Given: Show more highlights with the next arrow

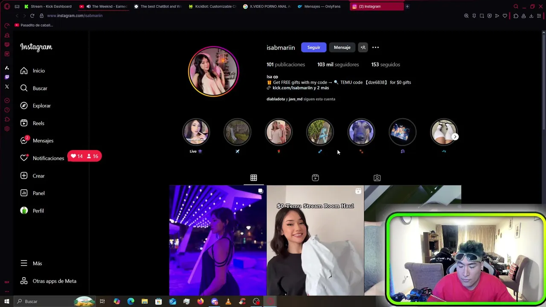Looking at the screenshot, I should click(x=455, y=137).
